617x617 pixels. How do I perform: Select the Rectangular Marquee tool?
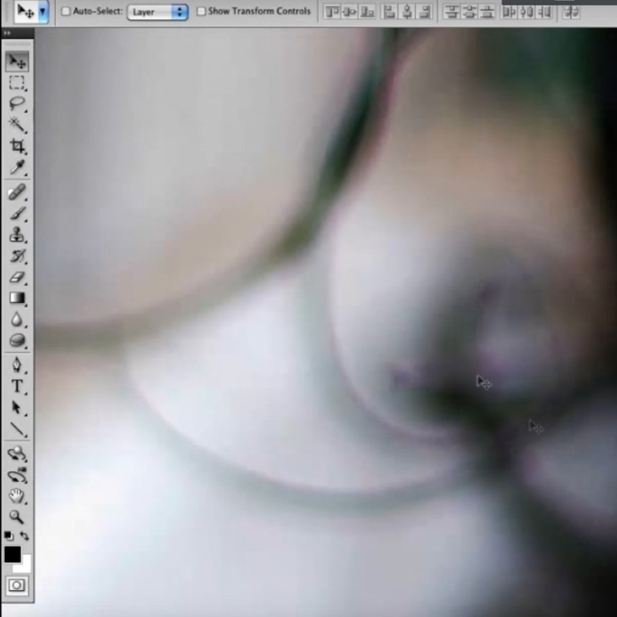click(17, 83)
